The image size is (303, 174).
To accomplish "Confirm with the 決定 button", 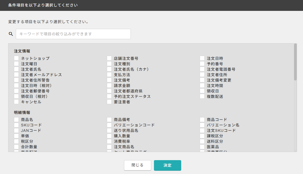I will [168, 165].
